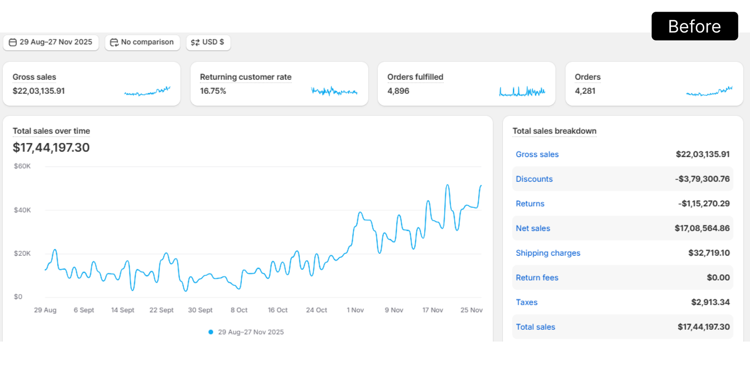Screen dimensions: 750x379
Task: Select the Returns breakdown link
Action: pyautogui.click(x=530, y=204)
